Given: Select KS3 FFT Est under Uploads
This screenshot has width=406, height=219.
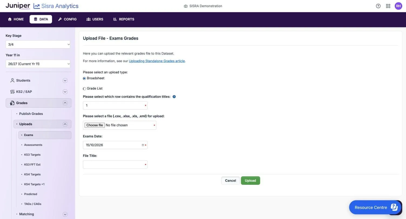Looking at the screenshot, I should 32,165.
